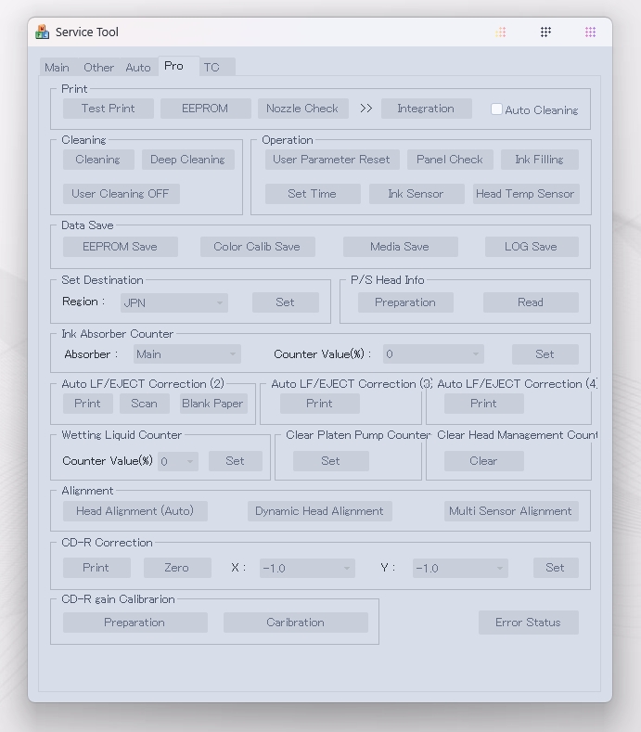Expand the CD-R Correction X value dropdown
The height and width of the screenshot is (732, 641).
click(x=306, y=568)
